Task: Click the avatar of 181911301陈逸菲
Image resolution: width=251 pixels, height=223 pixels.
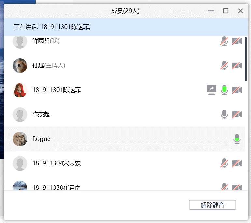Action: [20, 90]
